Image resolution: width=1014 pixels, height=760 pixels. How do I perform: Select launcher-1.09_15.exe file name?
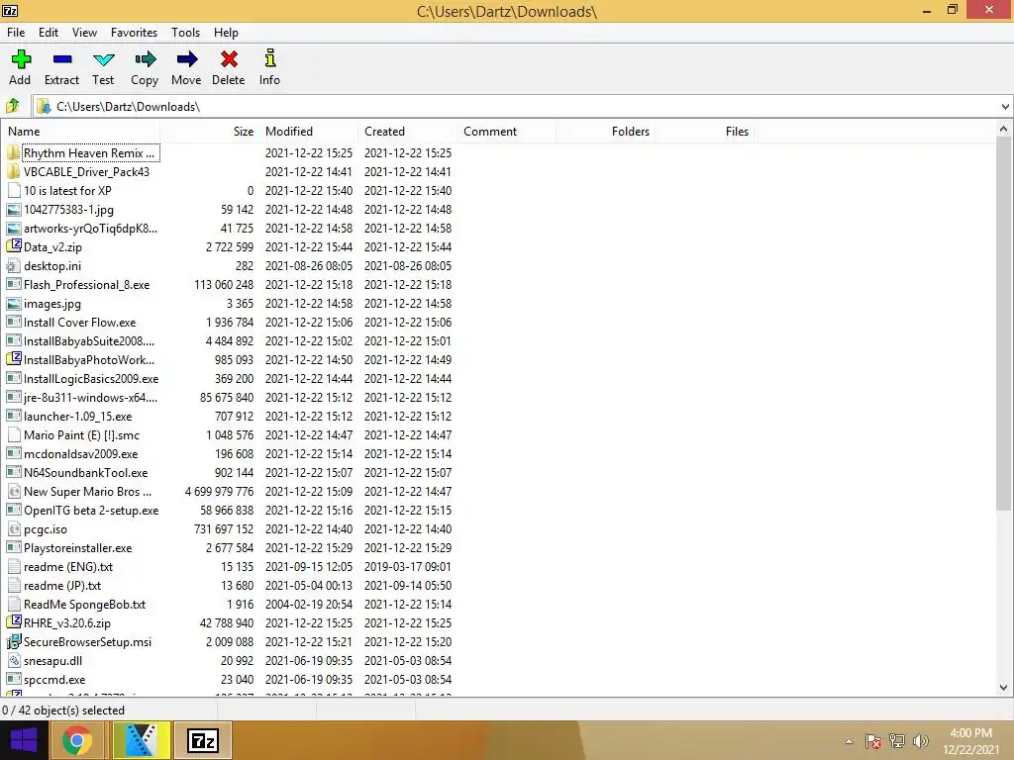pos(77,417)
